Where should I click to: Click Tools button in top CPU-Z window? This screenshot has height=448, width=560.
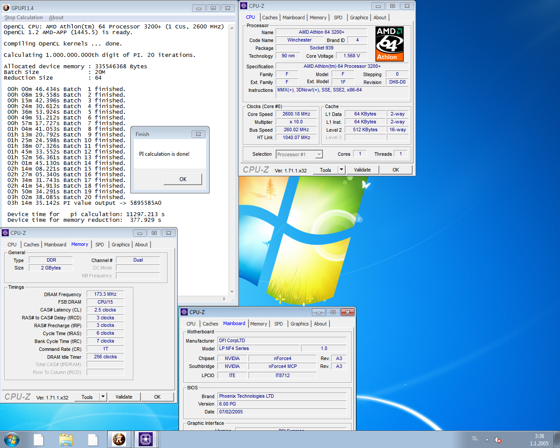pyautogui.click(x=325, y=170)
